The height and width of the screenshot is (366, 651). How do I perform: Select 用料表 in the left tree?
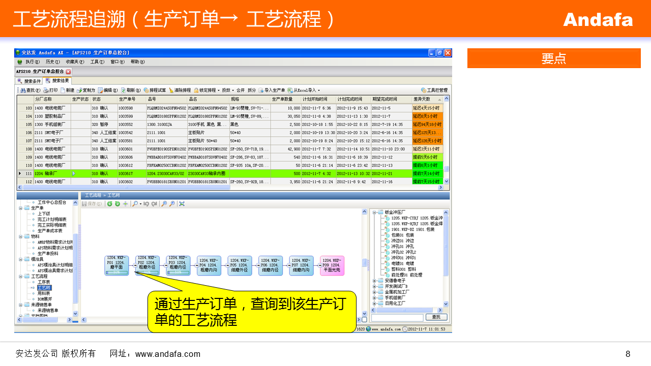pyautogui.click(x=44, y=293)
